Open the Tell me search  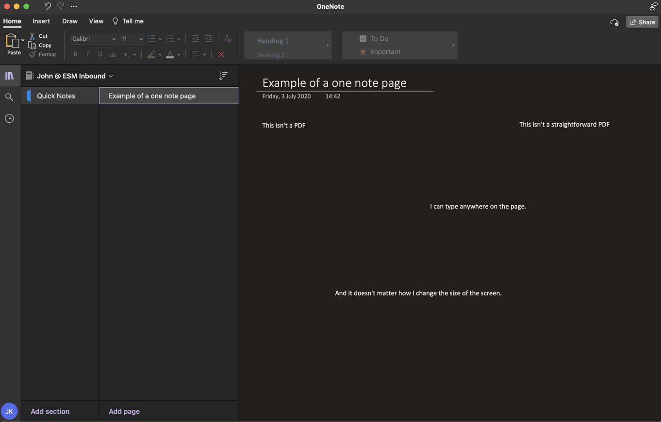[128, 21]
